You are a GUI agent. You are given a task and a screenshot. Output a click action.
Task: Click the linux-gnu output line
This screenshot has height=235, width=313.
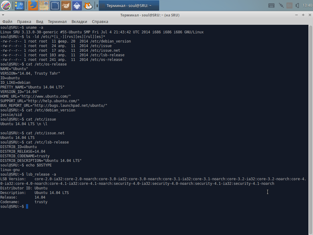tap(10, 170)
